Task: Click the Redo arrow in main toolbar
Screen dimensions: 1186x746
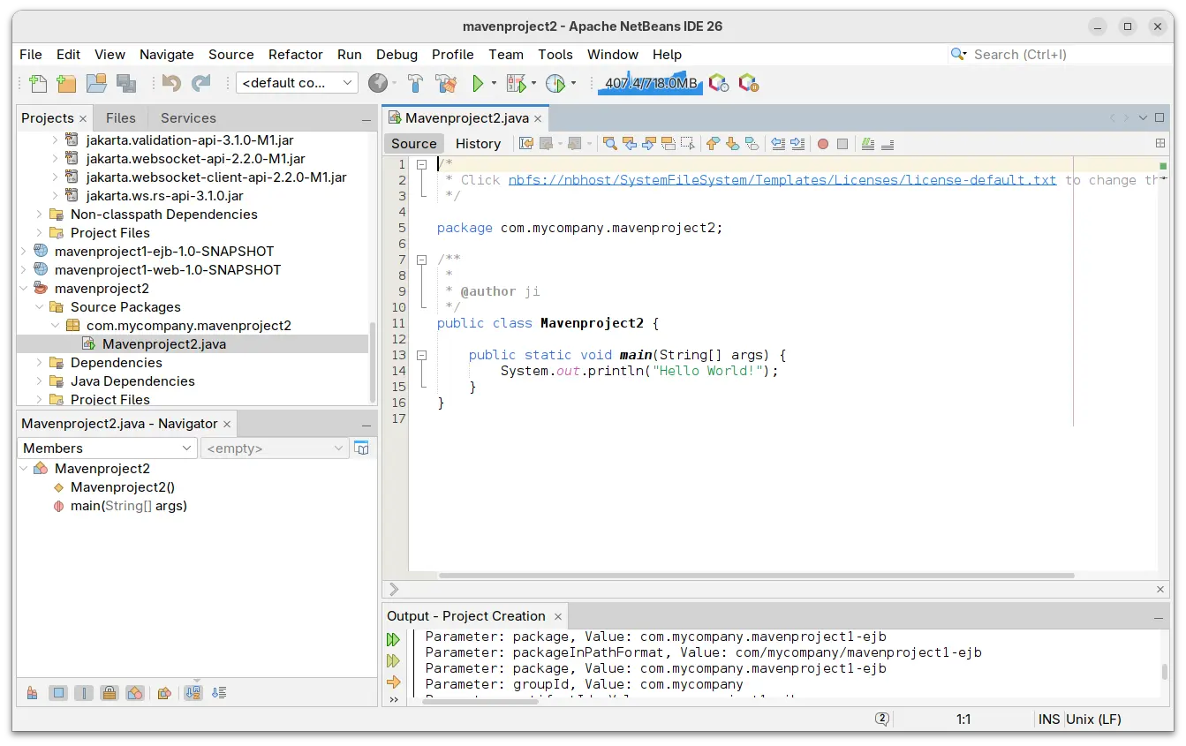Action: pyautogui.click(x=201, y=83)
